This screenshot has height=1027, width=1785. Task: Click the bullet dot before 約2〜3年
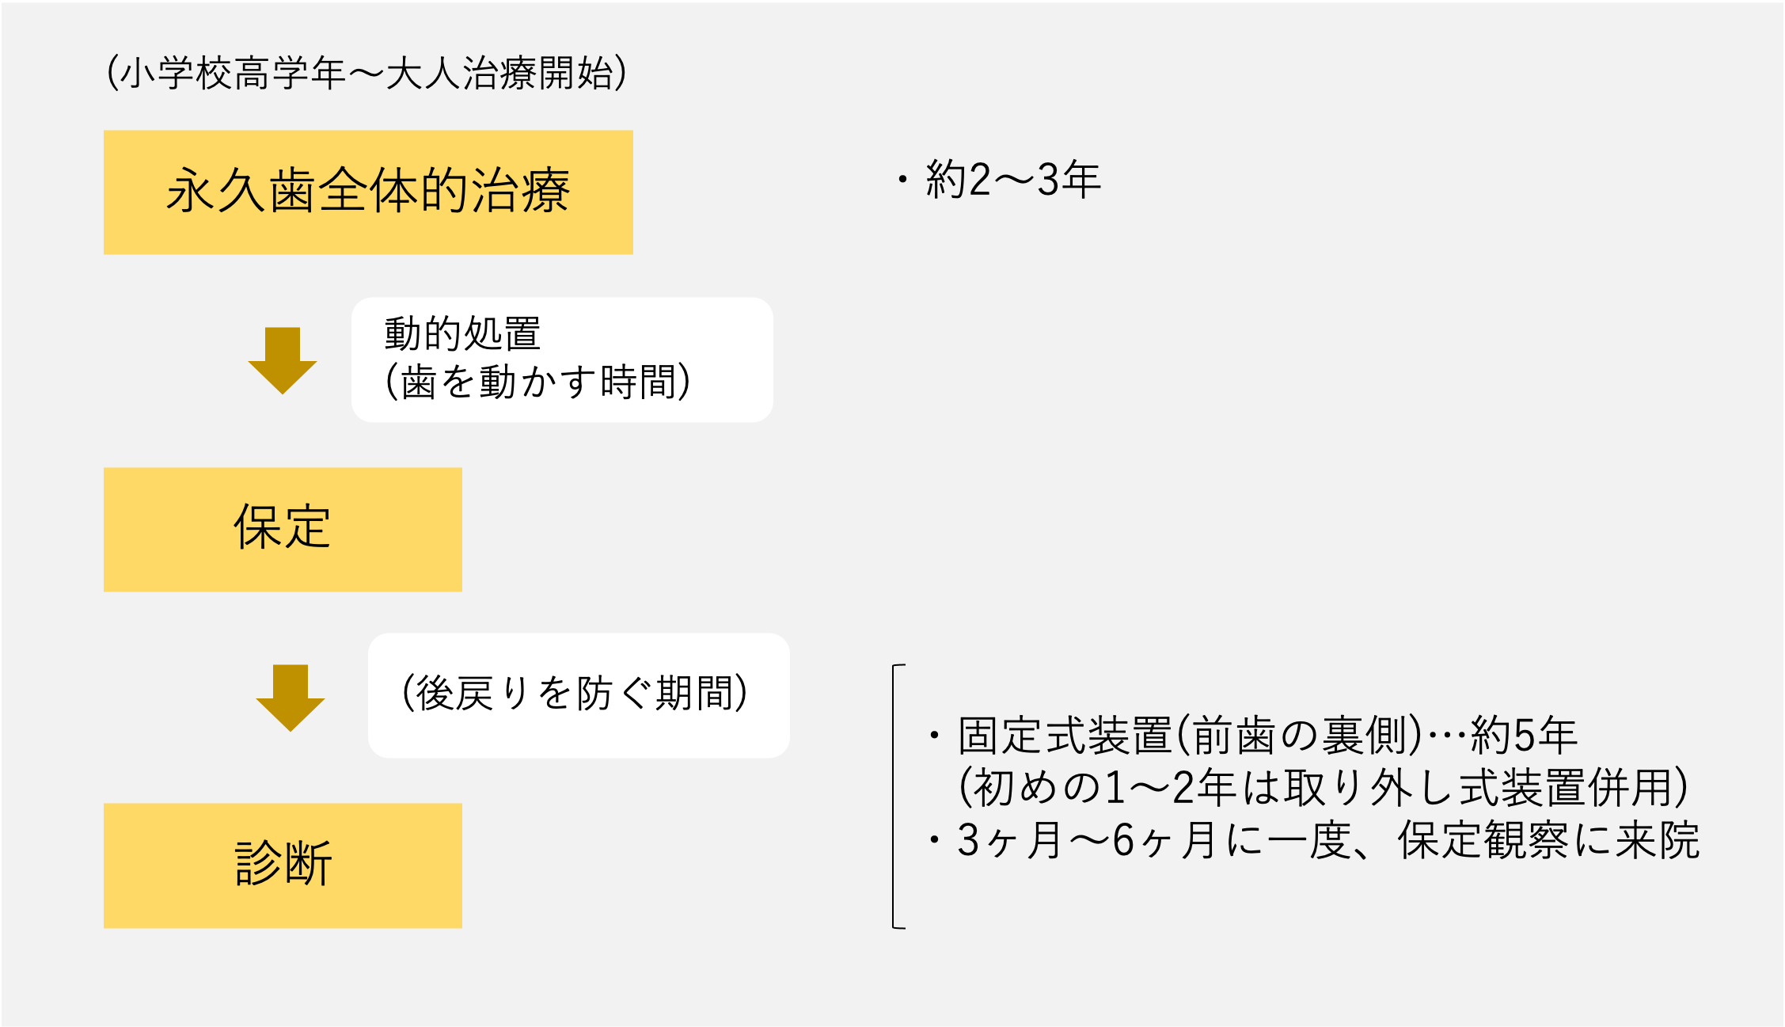902,180
